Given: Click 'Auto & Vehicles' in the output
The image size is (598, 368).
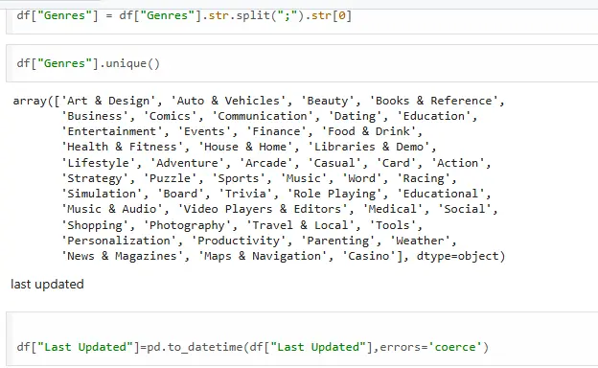Looking at the screenshot, I should pyautogui.click(x=228, y=101).
